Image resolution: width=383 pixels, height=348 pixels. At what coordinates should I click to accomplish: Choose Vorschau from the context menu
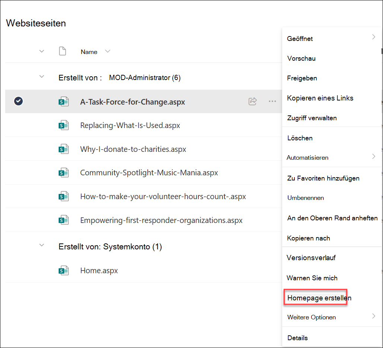pyautogui.click(x=301, y=58)
